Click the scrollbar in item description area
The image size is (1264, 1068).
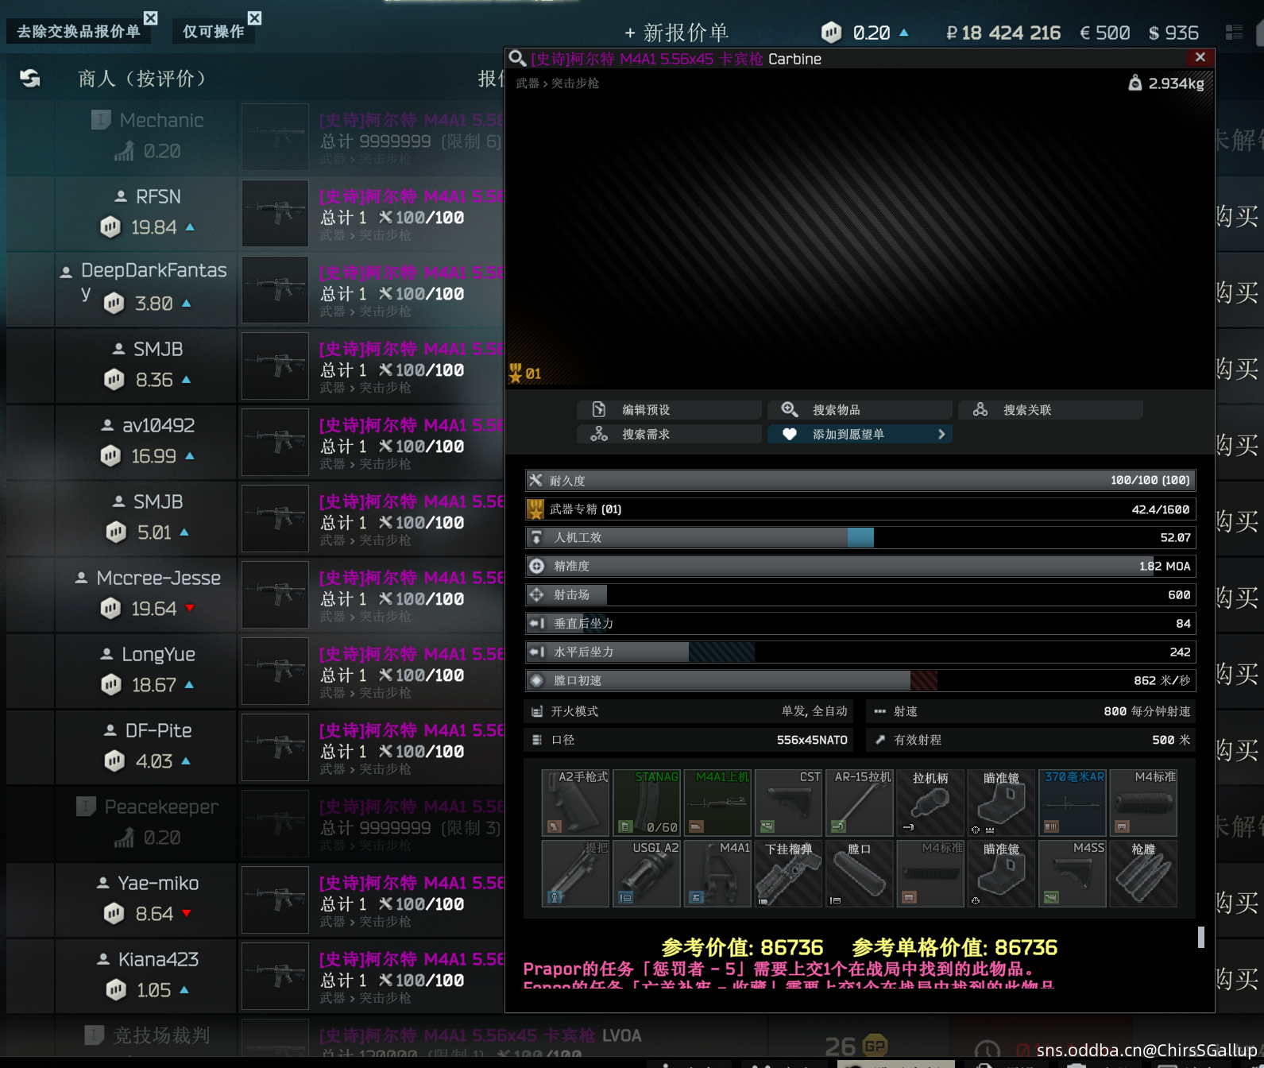coord(1200,938)
